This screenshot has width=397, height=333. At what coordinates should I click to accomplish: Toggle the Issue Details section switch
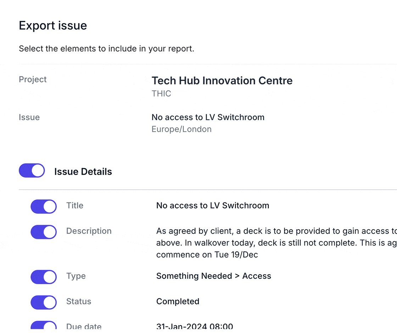click(x=32, y=170)
